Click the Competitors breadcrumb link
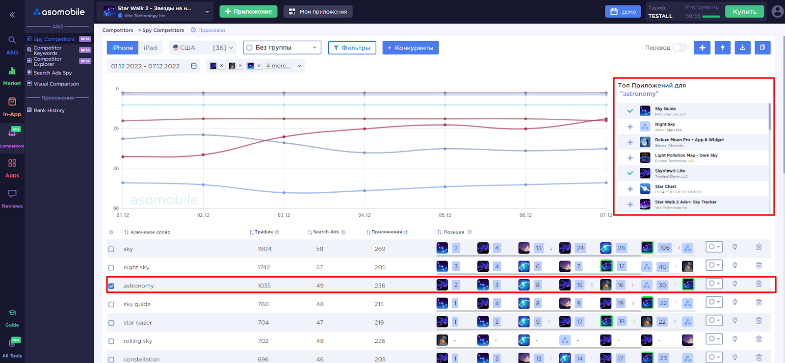Screen dimensions: 785x363 pos(118,30)
